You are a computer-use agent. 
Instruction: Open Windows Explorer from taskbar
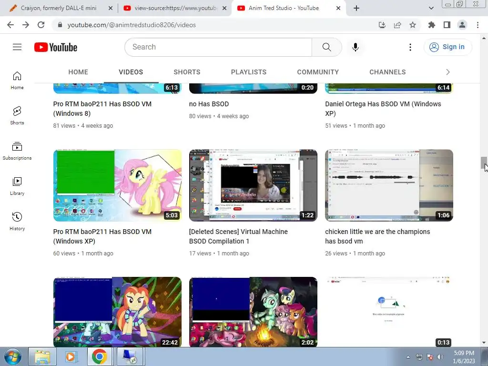pos(42,356)
